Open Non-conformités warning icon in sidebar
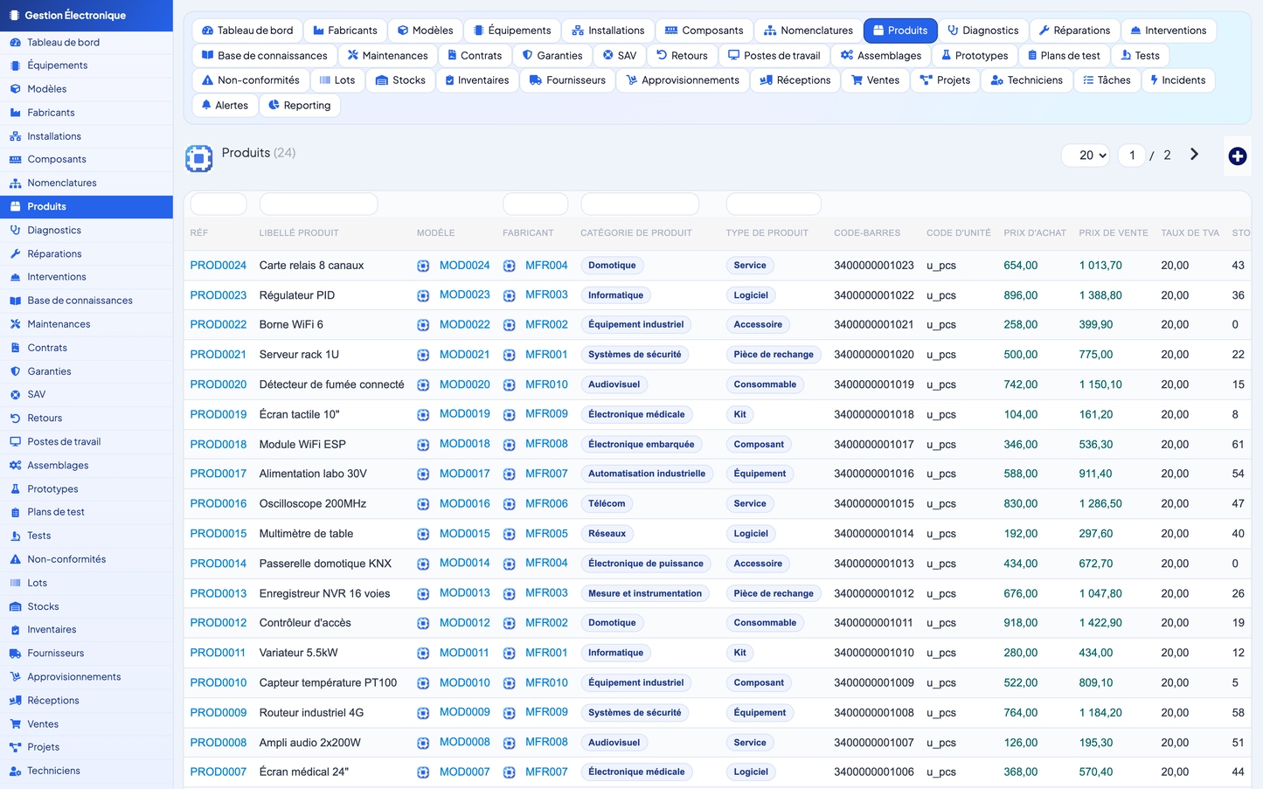This screenshot has height=789, width=1263. click(15, 559)
